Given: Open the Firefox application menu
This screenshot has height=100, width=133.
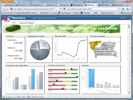Looking at the screenshot, I should pos(7,1).
